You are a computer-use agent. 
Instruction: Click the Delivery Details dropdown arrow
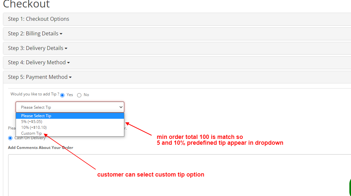66,48
